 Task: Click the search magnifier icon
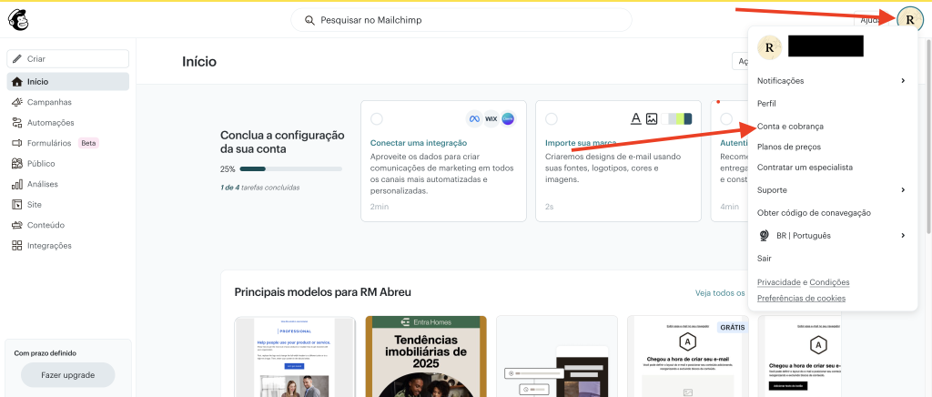309,20
